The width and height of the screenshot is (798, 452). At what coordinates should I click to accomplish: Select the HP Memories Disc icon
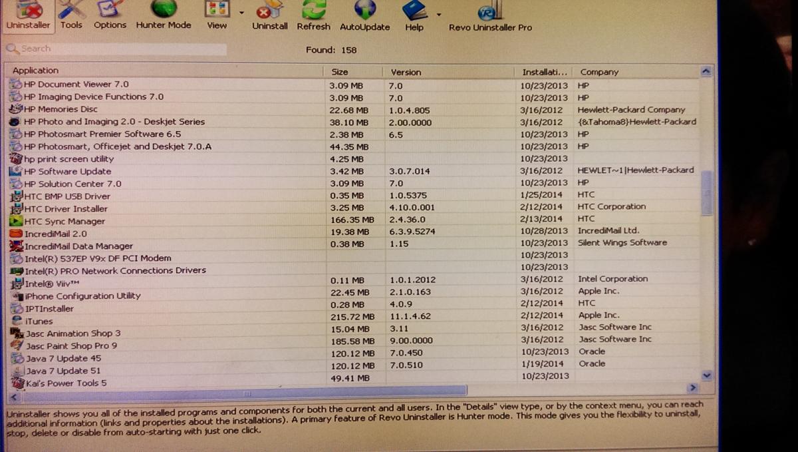click(x=16, y=109)
